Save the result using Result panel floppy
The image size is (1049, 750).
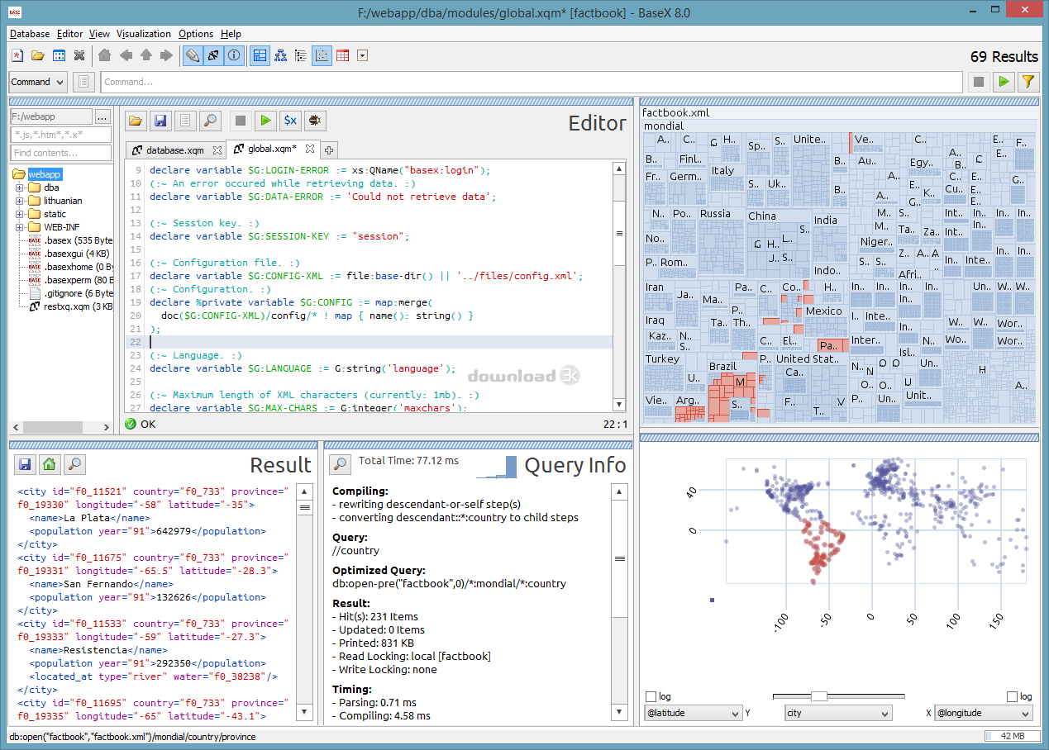click(25, 464)
